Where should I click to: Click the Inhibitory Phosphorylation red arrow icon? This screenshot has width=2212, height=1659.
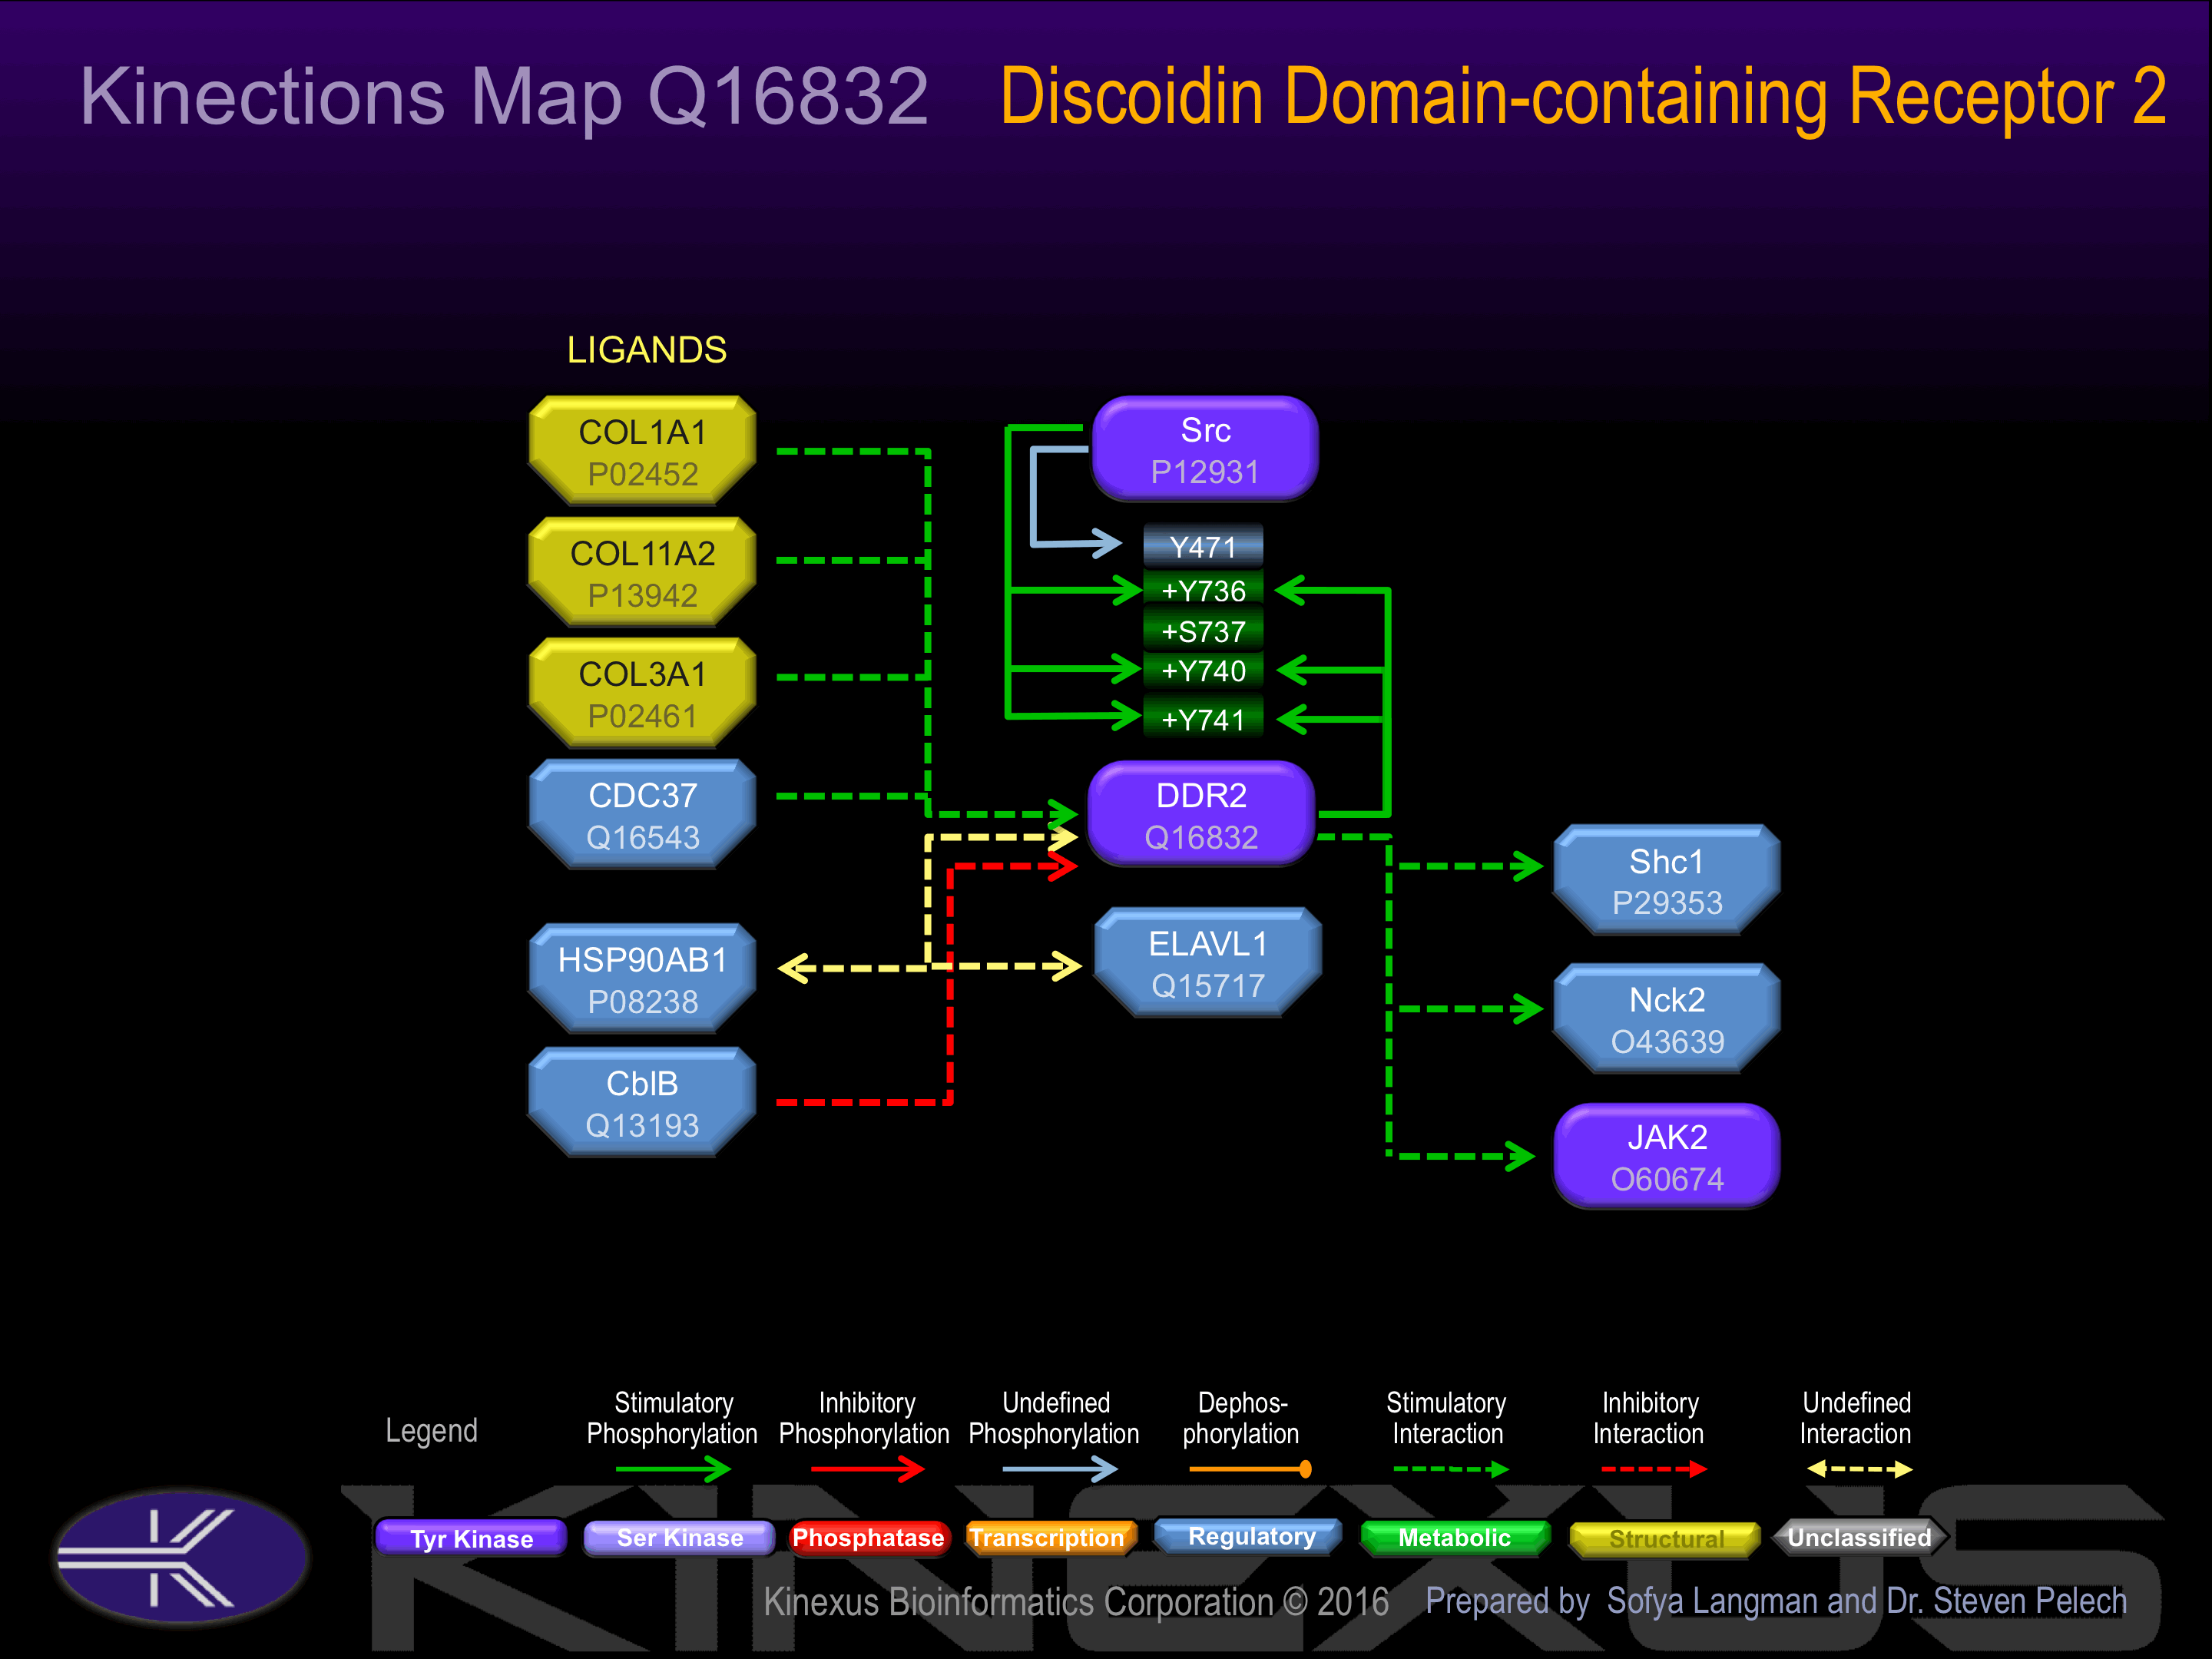(x=867, y=1469)
